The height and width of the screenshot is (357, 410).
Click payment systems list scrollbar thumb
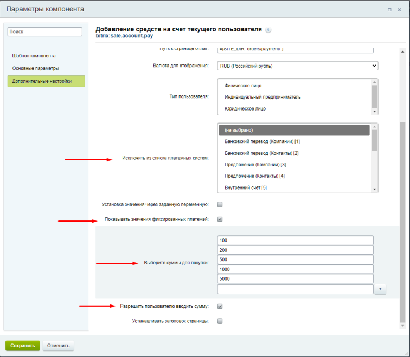pos(374,140)
